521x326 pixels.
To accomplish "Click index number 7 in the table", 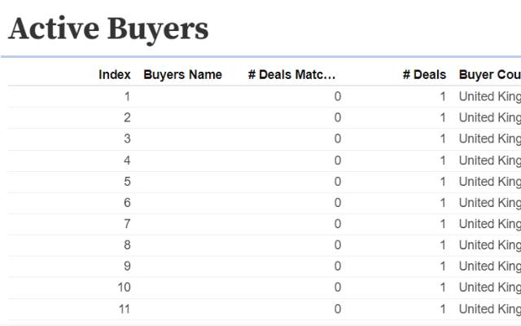I will coord(127,223).
